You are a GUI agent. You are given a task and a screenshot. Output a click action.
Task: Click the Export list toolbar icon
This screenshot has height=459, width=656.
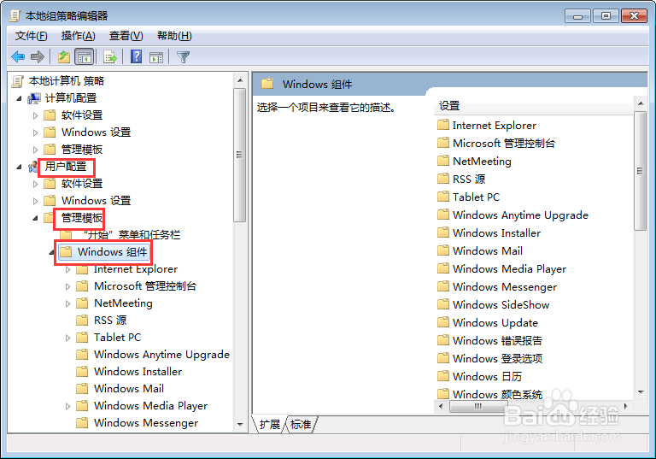110,56
